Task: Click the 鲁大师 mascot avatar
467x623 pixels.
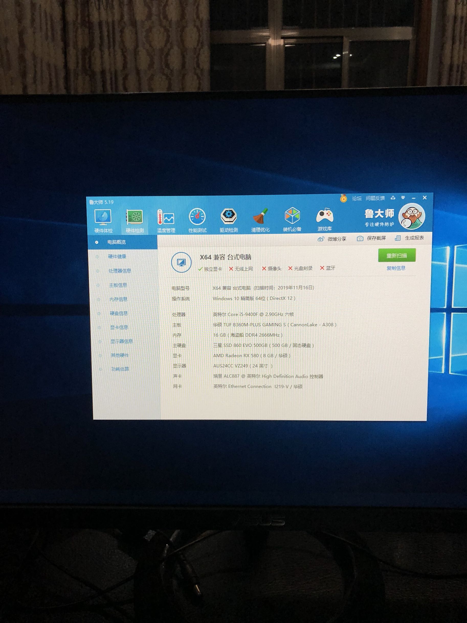Action: point(412,216)
